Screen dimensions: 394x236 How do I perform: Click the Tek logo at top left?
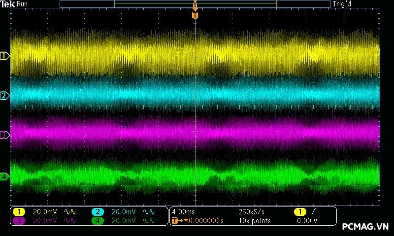8,4
